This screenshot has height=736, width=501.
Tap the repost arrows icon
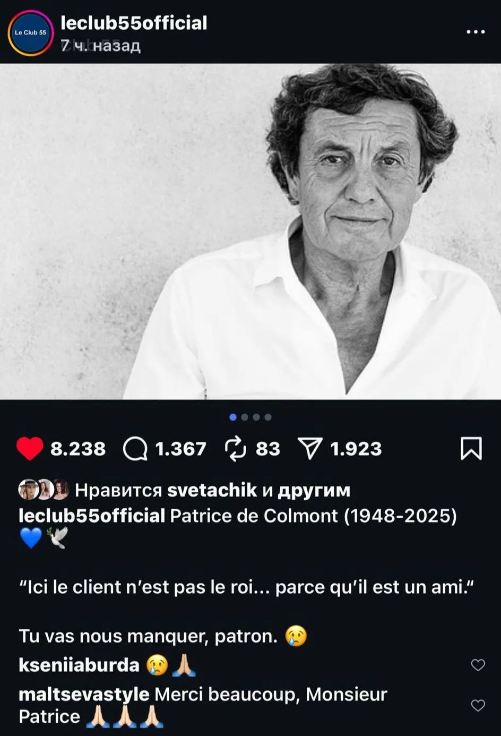(x=236, y=449)
